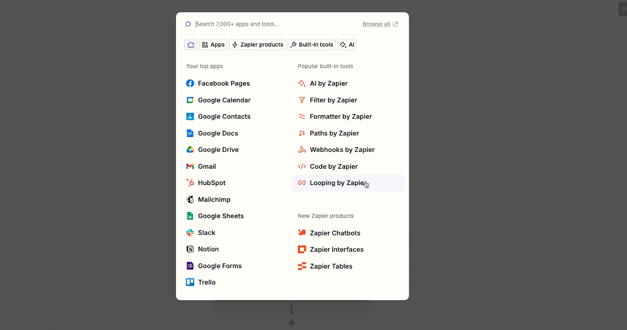Select Looping by Zapier label
This screenshot has height=330, width=627.
338,183
